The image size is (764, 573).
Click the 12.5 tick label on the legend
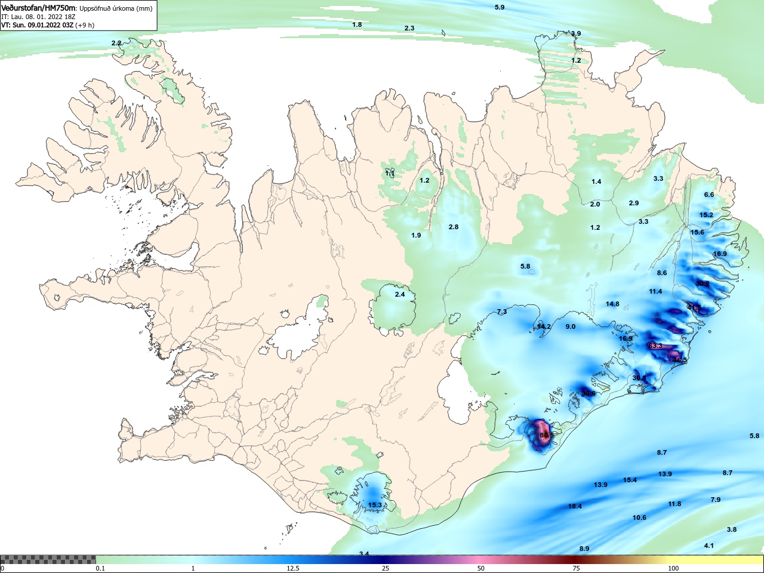tap(293, 569)
